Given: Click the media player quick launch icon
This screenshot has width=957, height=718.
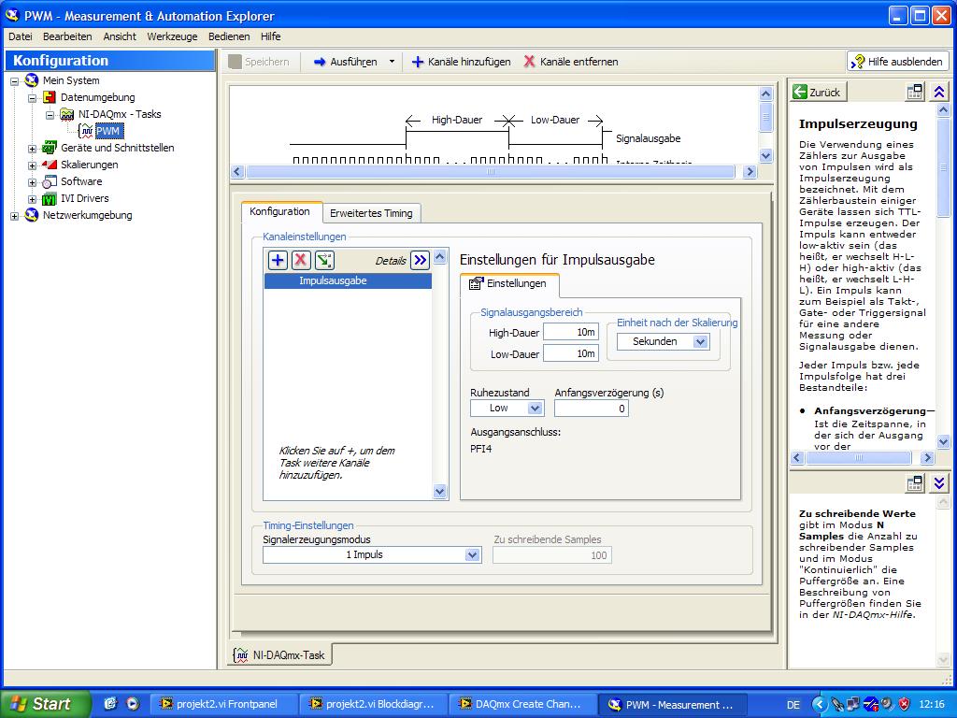Looking at the screenshot, I should coord(133,704).
